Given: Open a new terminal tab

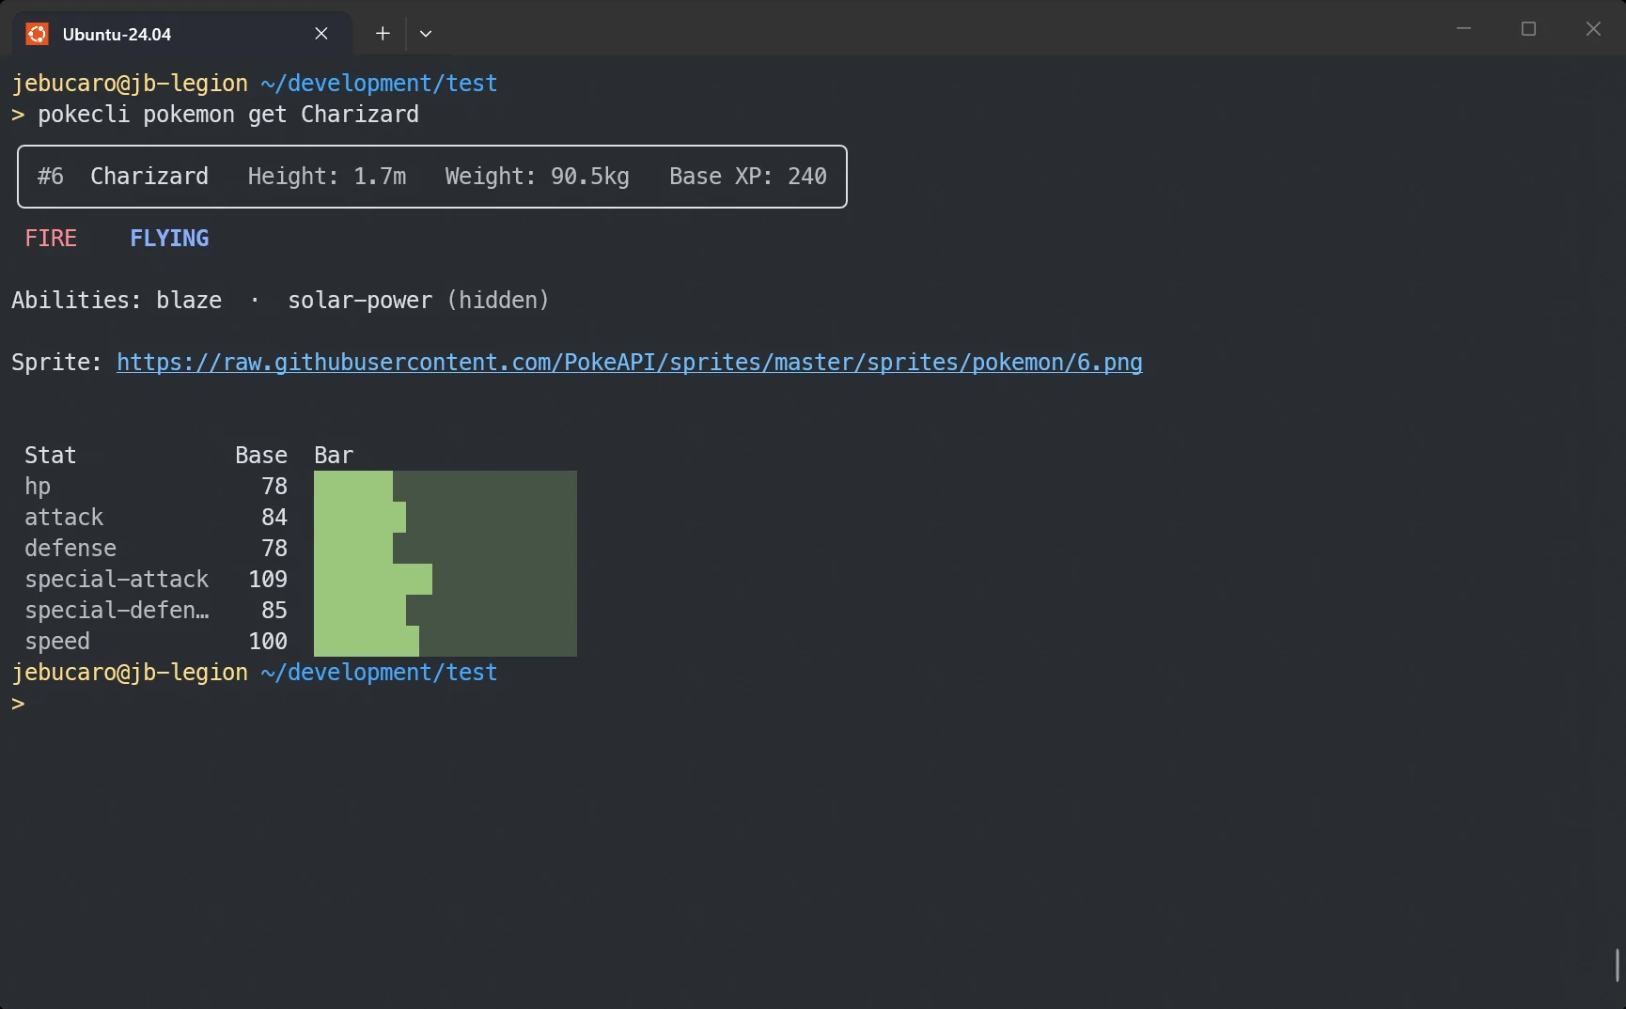Looking at the screenshot, I should click(382, 34).
